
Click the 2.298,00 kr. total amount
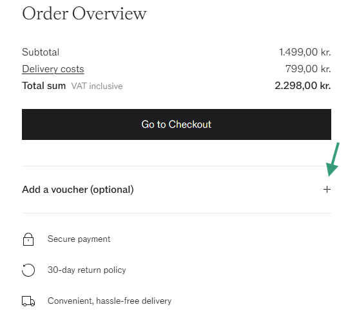[x=303, y=86]
